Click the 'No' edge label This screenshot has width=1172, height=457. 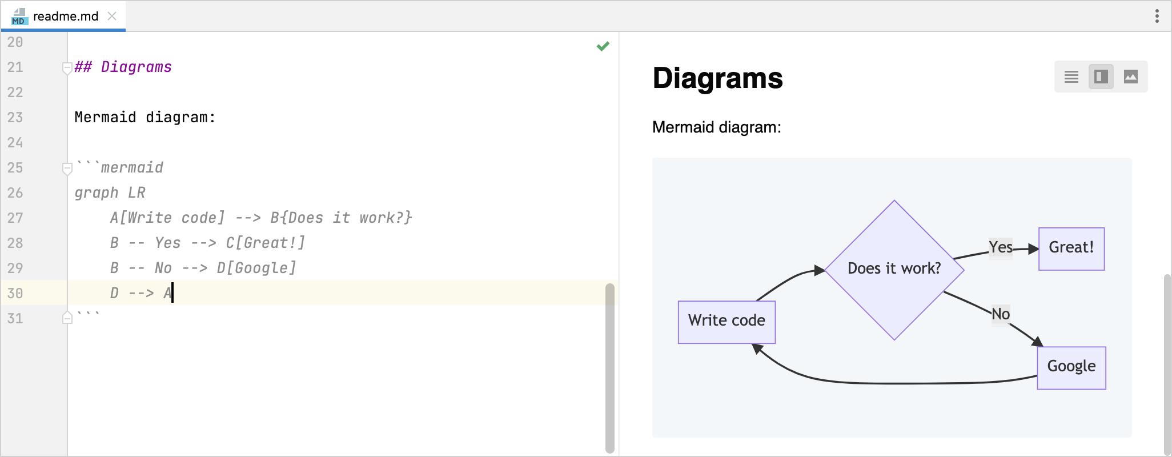[x=1001, y=314]
